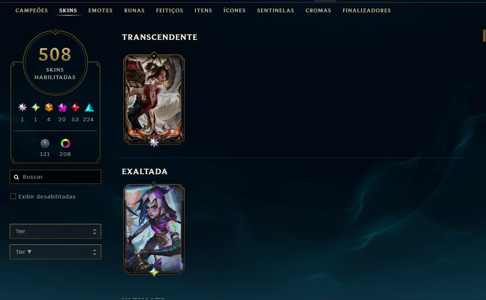Screen dimensions: 486x300
Task: Click the Exaltada star gem icon
Action: click(35, 107)
